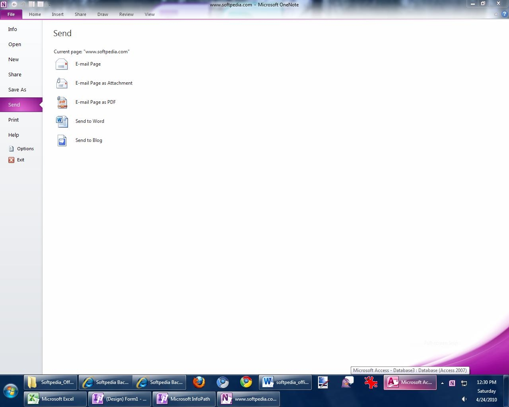Click the E-mail Page envelope icon
The height and width of the screenshot is (407, 509).
point(62,64)
